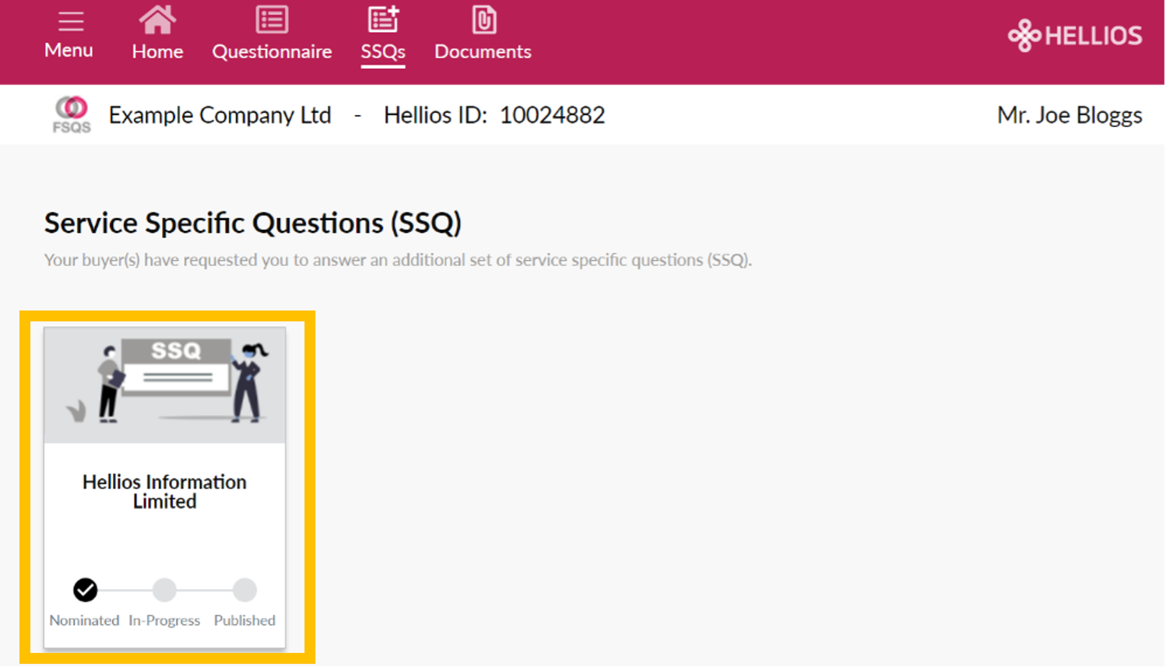Click the Published step circle
Viewport: 1170px width, 670px height.
point(244,590)
